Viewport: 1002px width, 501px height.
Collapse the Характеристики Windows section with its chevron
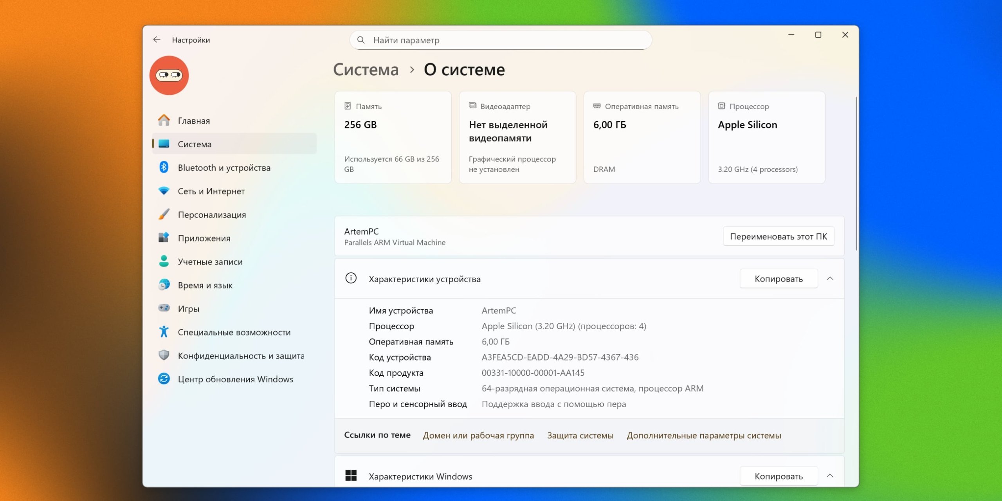pyautogui.click(x=830, y=476)
